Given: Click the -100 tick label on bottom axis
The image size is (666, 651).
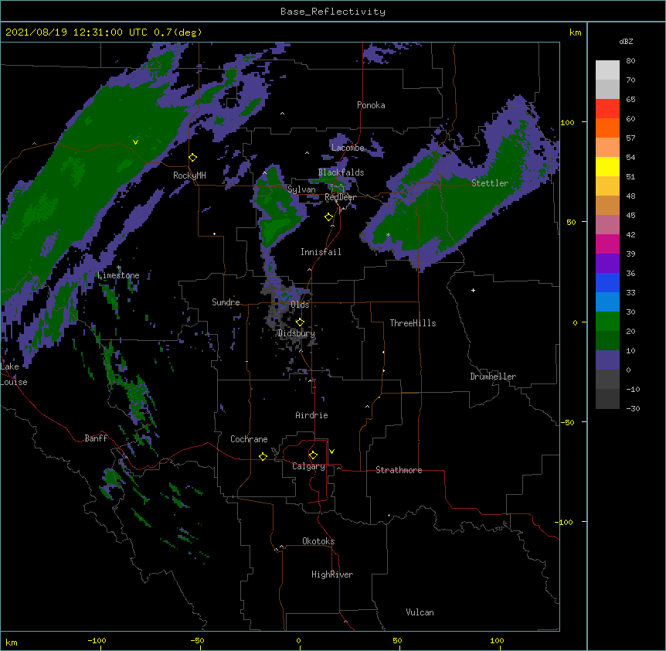Looking at the screenshot, I should [x=97, y=640].
